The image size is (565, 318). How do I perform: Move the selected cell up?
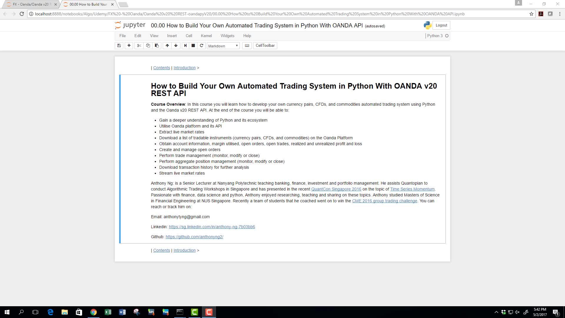[167, 46]
